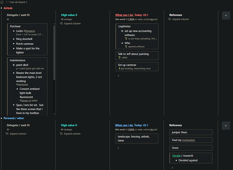Select the maintenance card title

(18, 60)
